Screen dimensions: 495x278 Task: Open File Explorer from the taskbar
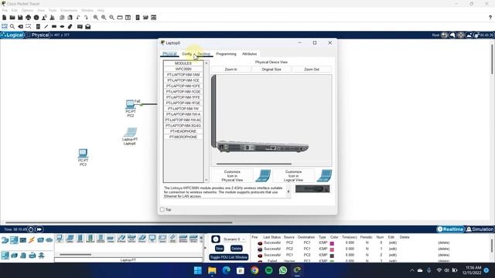212,270
